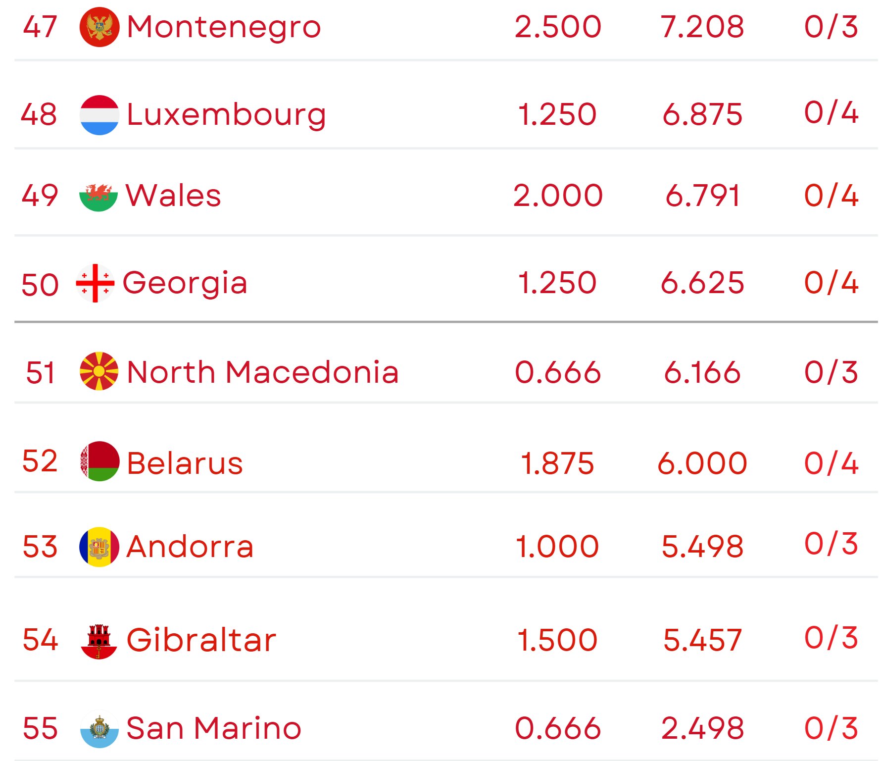Click the Luxembourg flag icon
Image resolution: width=881 pixels, height=761 pixels.
pos(99,115)
